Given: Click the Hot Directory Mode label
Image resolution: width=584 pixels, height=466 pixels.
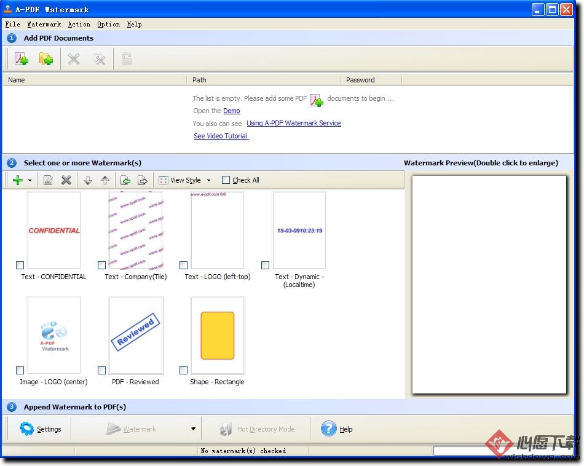Looking at the screenshot, I should pos(266,429).
